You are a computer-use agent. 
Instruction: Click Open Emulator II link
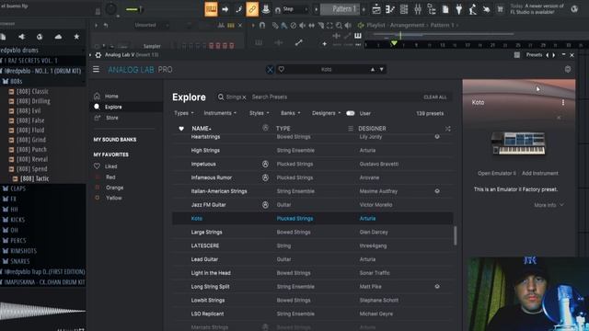(x=497, y=174)
